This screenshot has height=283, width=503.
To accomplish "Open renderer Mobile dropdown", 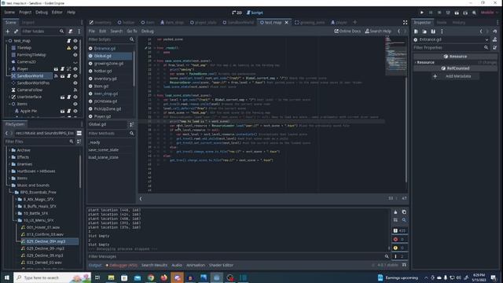I will 490,13.
